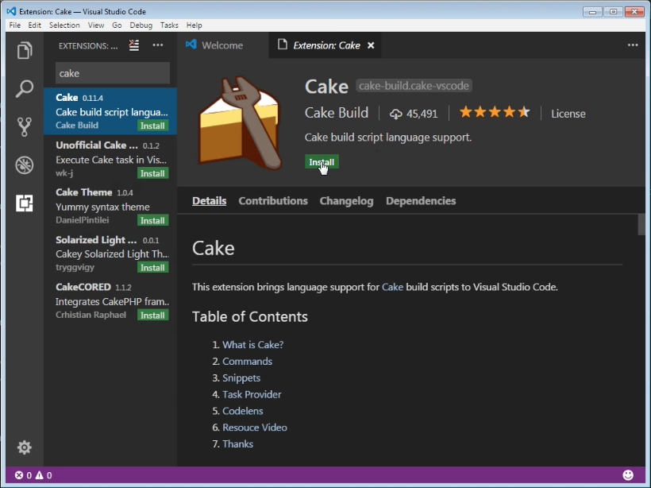Click the errors count icon in status bar
Image resolution: width=651 pixels, height=488 pixels.
coord(19,475)
